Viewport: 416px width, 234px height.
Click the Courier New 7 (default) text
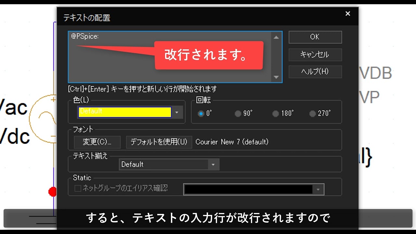(x=232, y=142)
